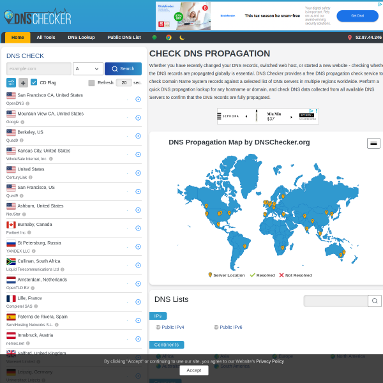Click magnifier icon in DNS Lists search
The width and height of the screenshot is (383, 383).
click(x=375, y=301)
